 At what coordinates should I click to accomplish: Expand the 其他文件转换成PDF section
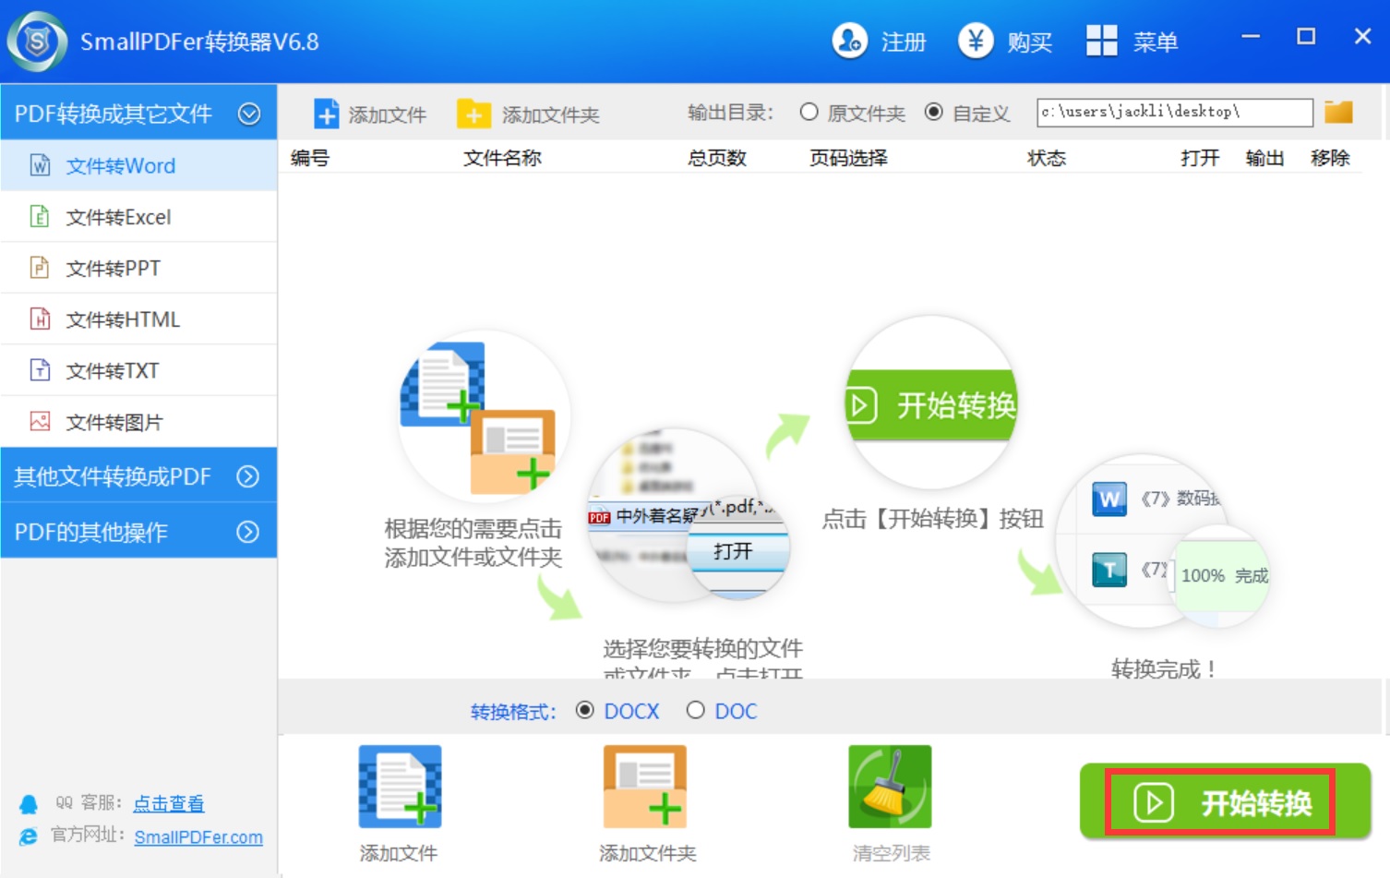[x=138, y=475]
